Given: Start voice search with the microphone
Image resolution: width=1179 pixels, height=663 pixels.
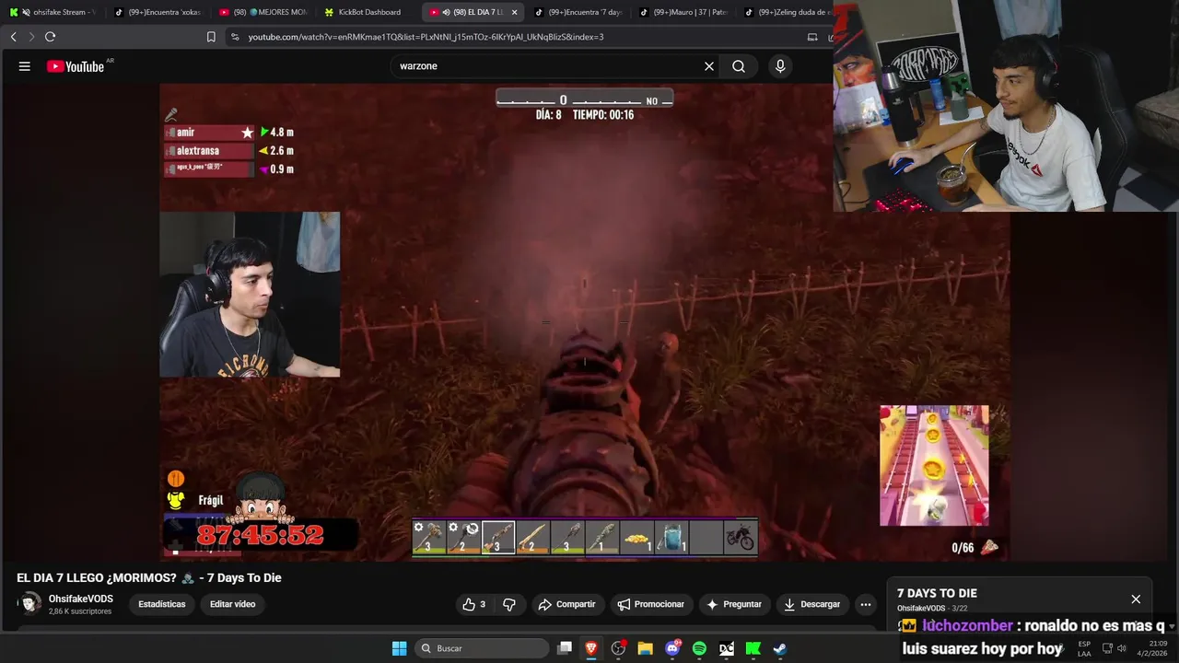Looking at the screenshot, I should click(x=780, y=66).
